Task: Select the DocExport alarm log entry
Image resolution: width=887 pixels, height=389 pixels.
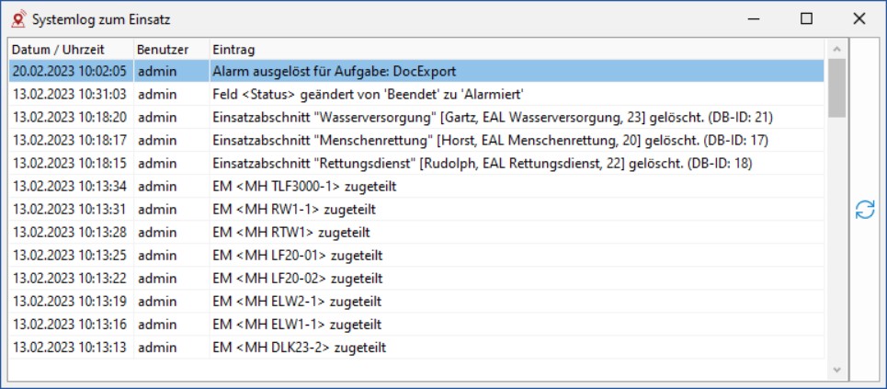Action: click(x=416, y=72)
